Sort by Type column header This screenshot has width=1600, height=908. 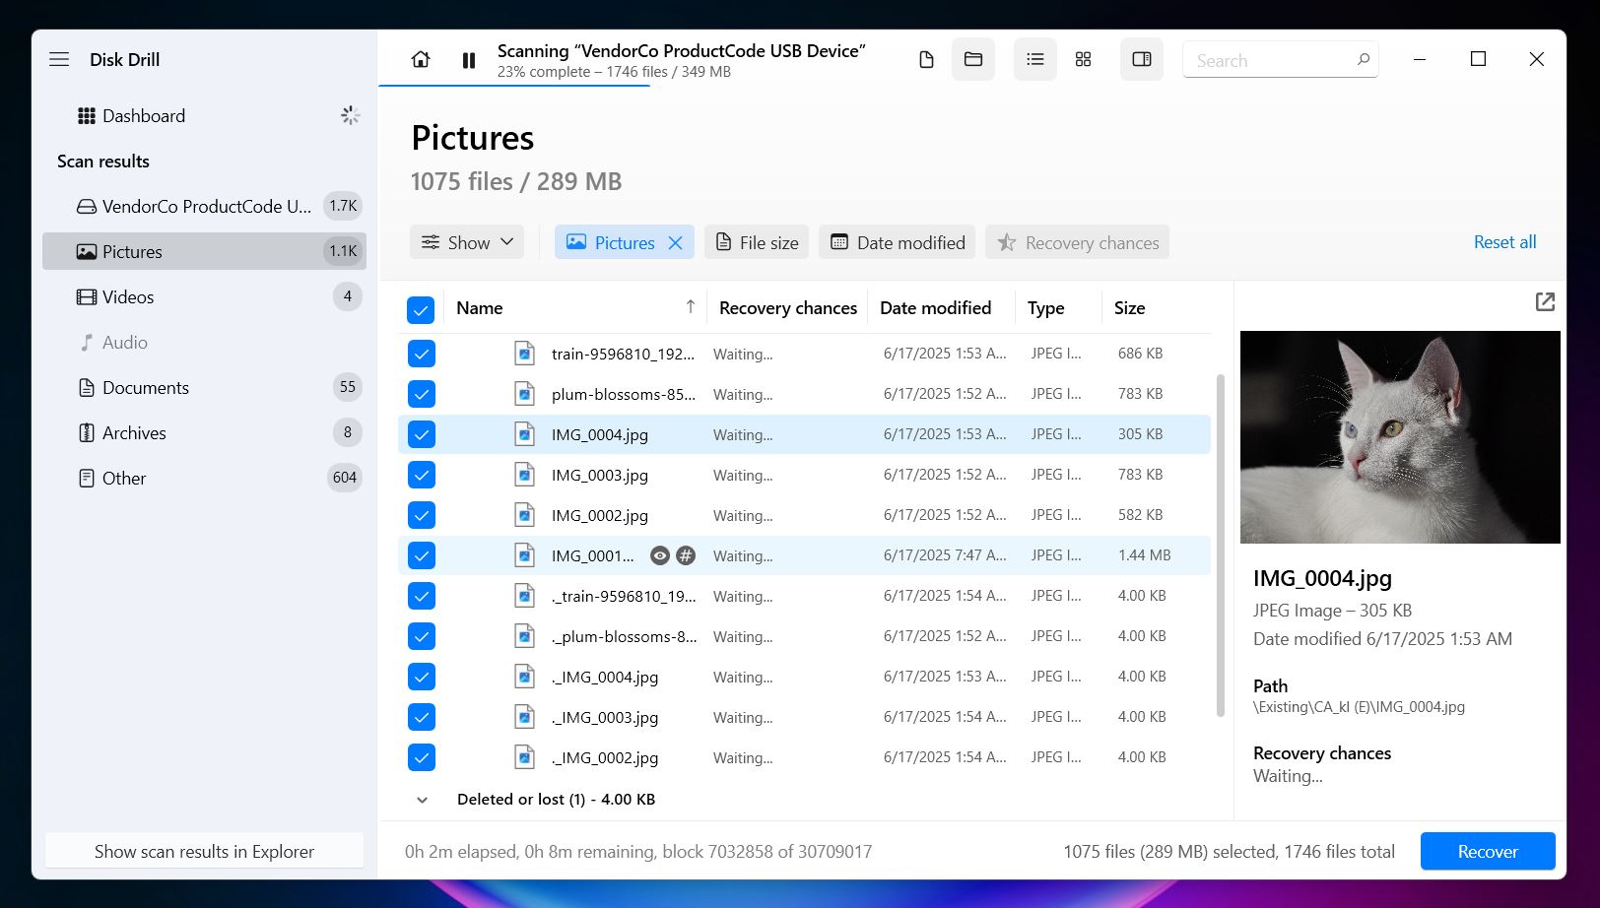tap(1045, 308)
